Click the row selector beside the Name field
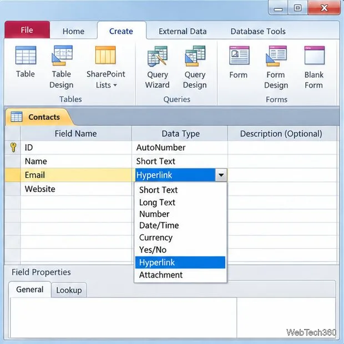This screenshot has height=344, width=344. [13, 161]
